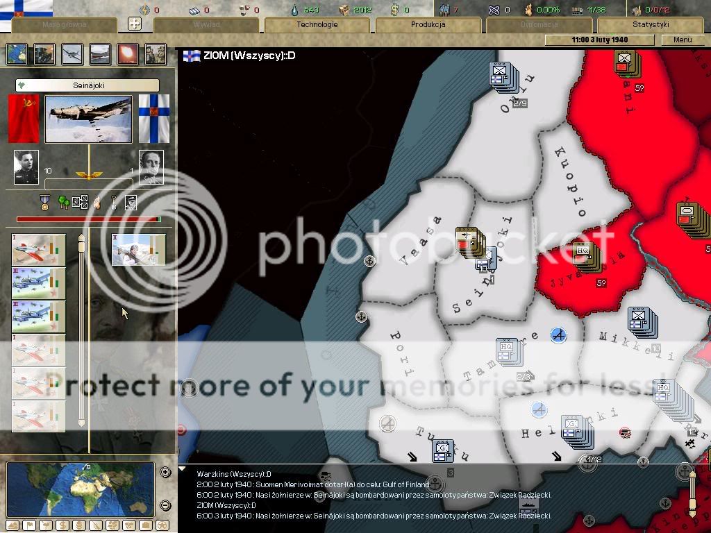Image resolution: width=711 pixels, height=533 pixels.
Task: Select the Finnish infantry stack in Oulu
Action: [x=503, y=78]
